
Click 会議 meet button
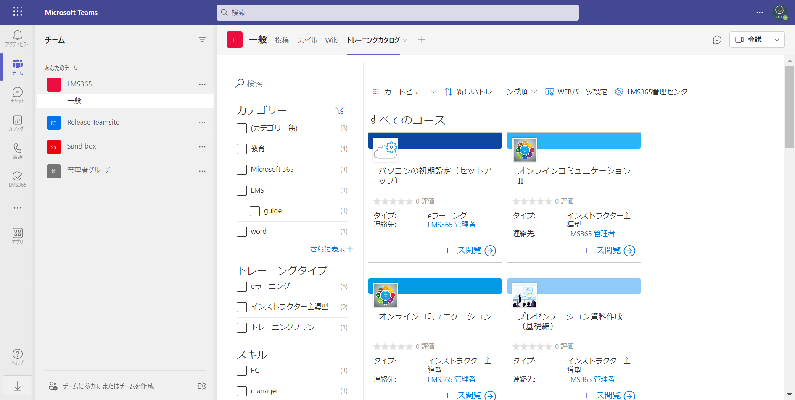pos(749,39)
